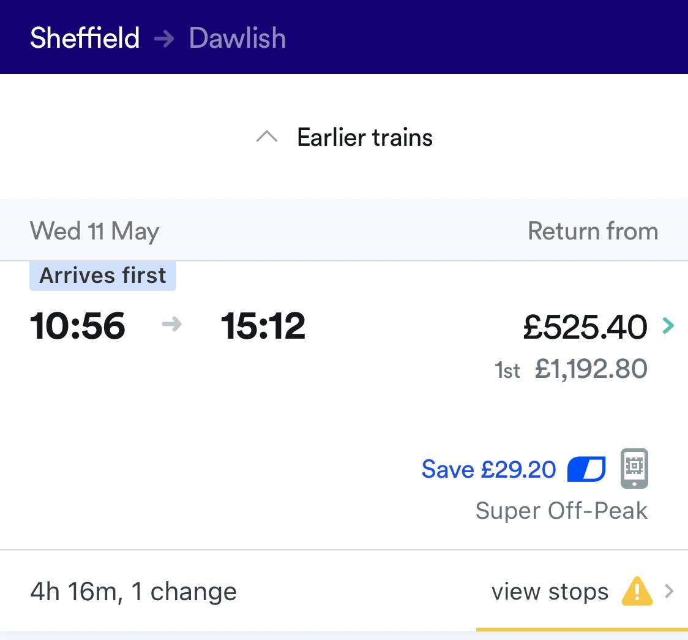Select the Sheffield origin station

(84, 38)
